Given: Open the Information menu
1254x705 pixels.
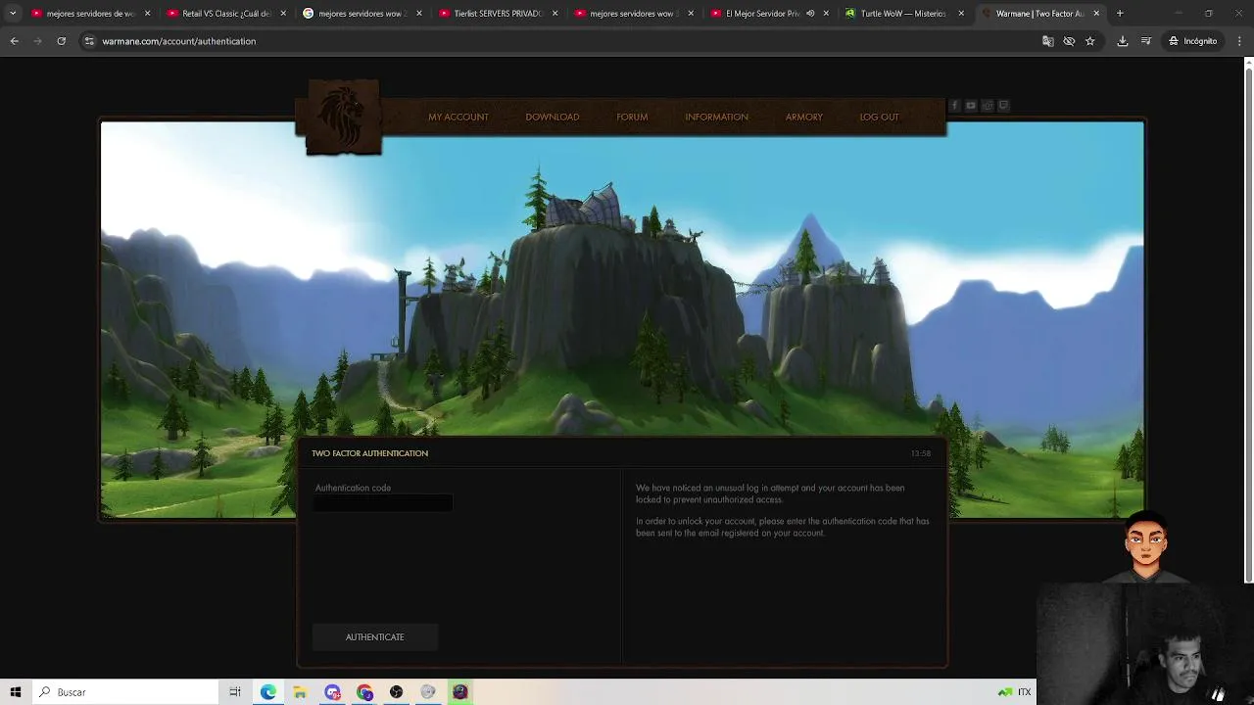Looking at the screenshot, I should pos(716,117).
